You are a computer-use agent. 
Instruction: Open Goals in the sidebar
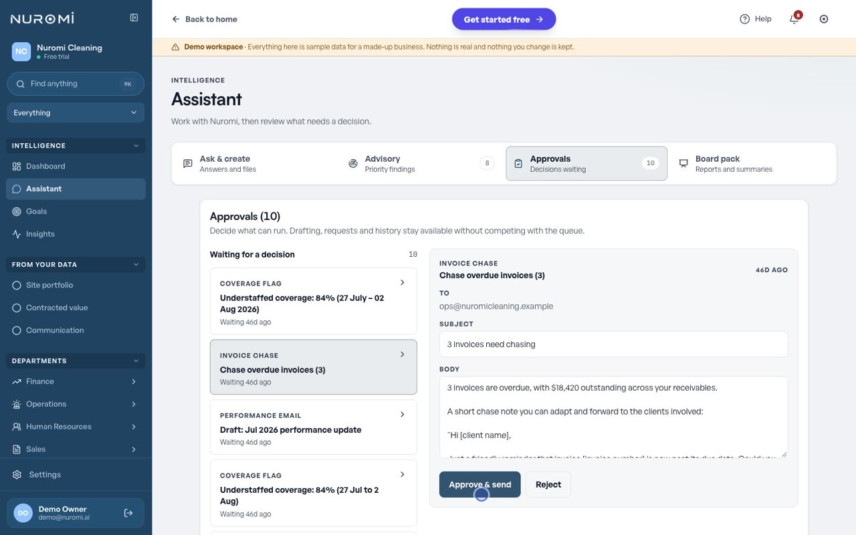[76, 211]
